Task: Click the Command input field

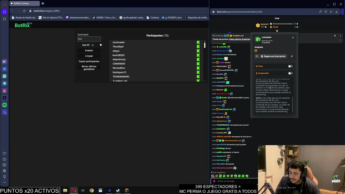Action: pyautogui.click(x=89, y=39)
